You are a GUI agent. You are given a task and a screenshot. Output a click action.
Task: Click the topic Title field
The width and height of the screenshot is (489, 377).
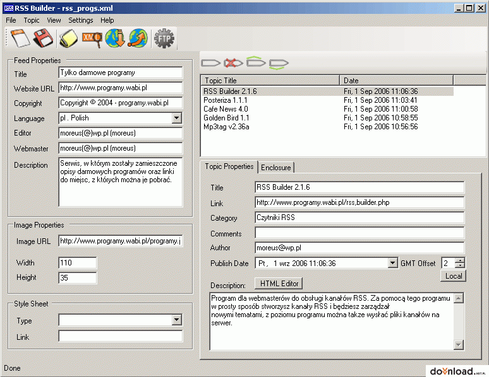click(x=359, y=187)
